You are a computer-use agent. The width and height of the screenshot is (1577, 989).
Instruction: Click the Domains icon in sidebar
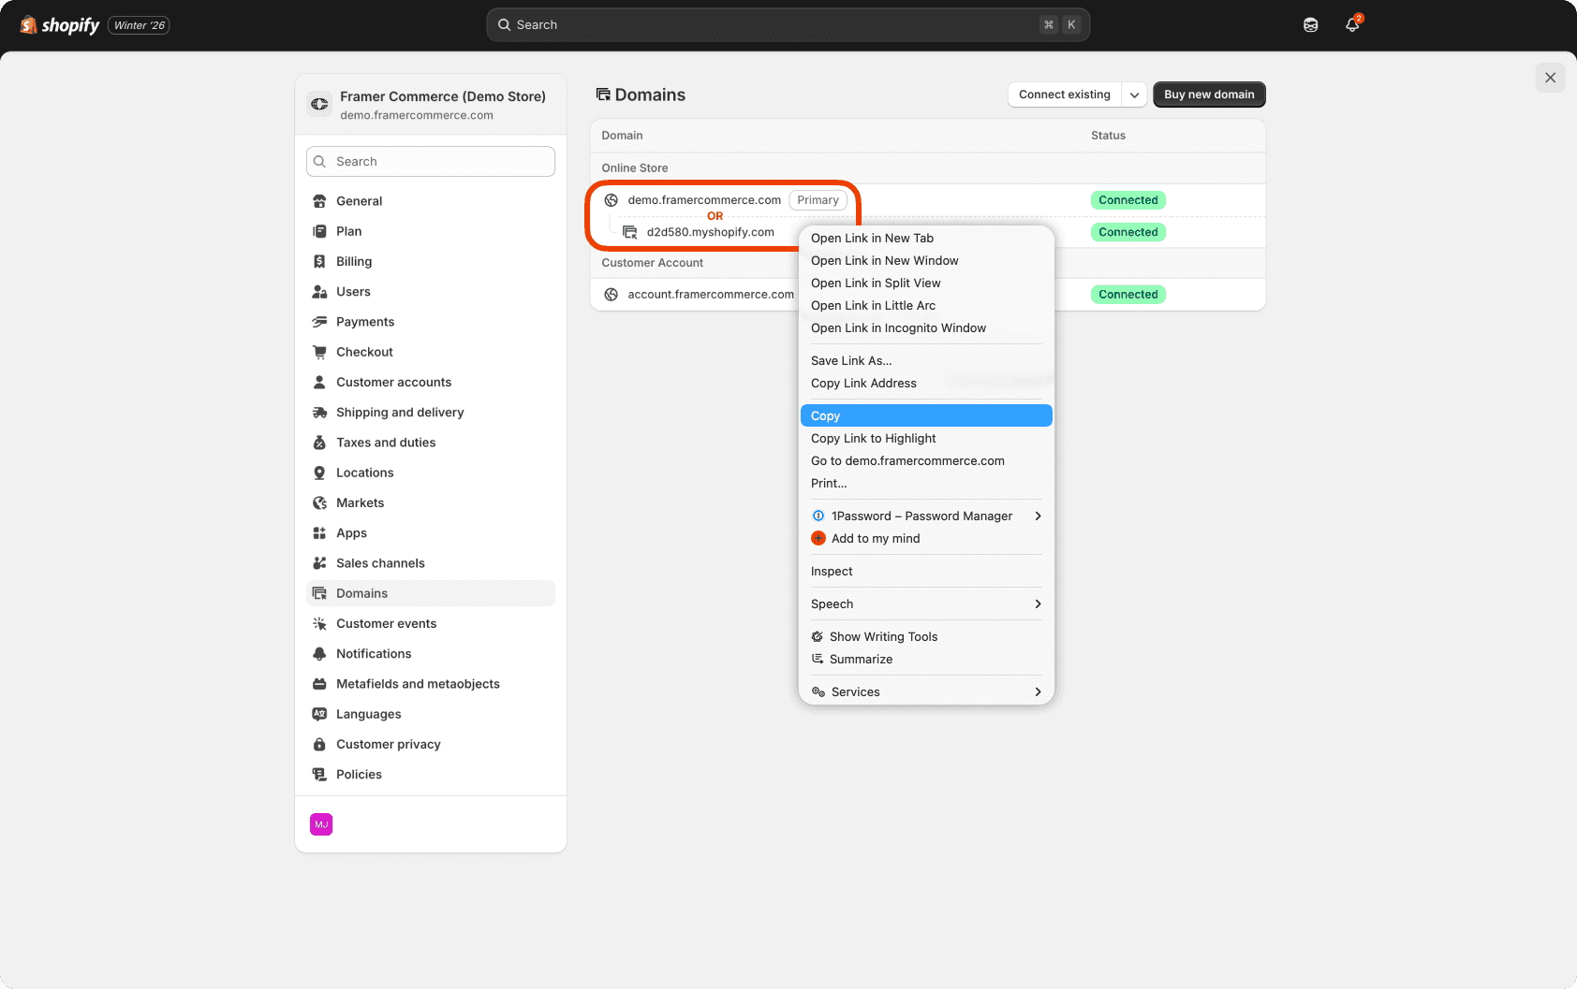(319, 593)
